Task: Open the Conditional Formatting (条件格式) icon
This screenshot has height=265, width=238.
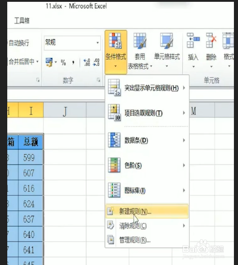Action: (115, 41)
